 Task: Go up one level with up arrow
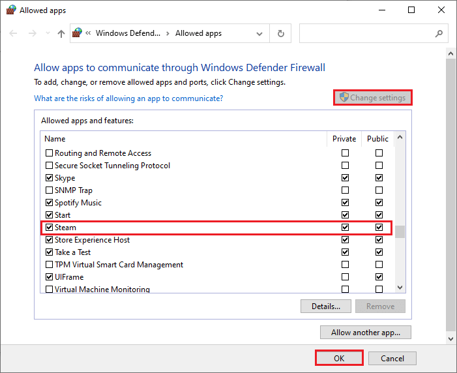tap(61, 33)
